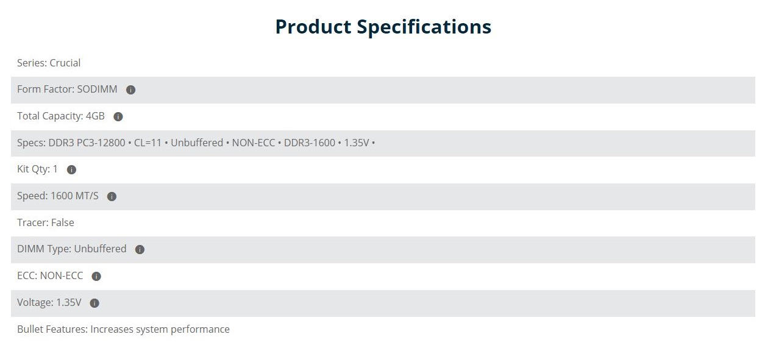The width and height of the screenshot is (762, 351).
Task: Click Bullet Features: Increases system performance text
Action: (123, 329)
